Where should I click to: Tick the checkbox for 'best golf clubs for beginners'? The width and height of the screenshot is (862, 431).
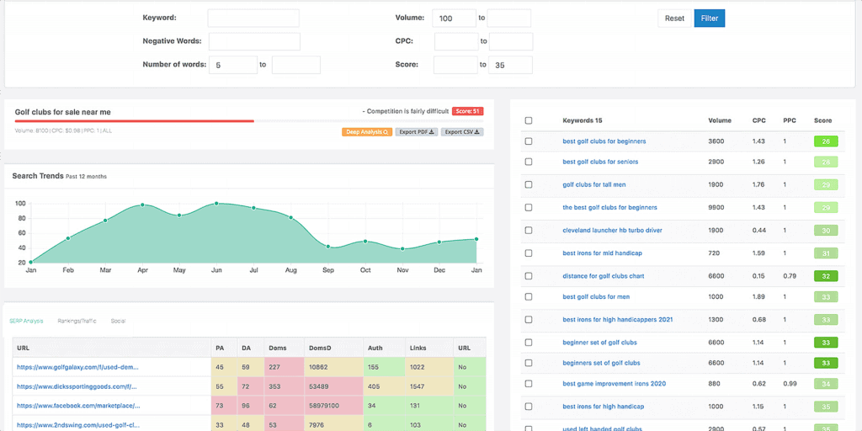click(x=528, y=141)
